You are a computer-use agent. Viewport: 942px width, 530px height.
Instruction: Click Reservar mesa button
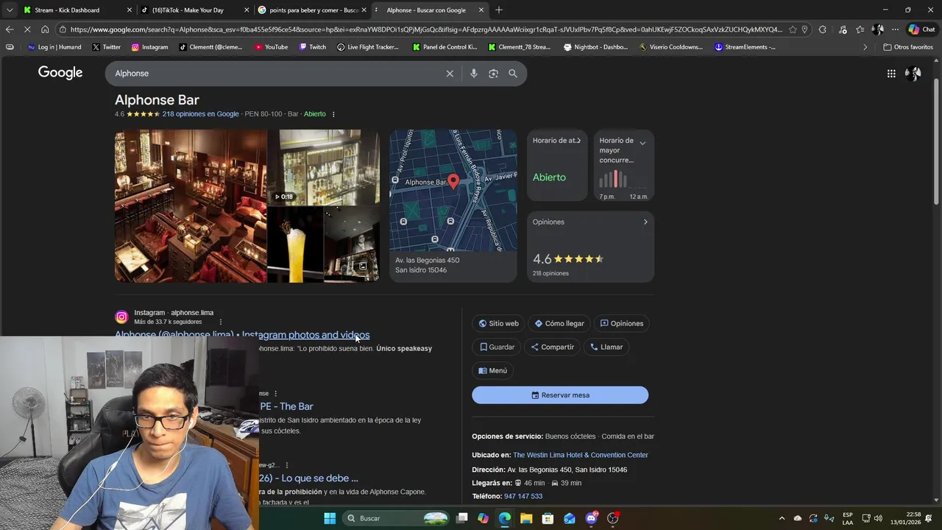pos(560,395)
